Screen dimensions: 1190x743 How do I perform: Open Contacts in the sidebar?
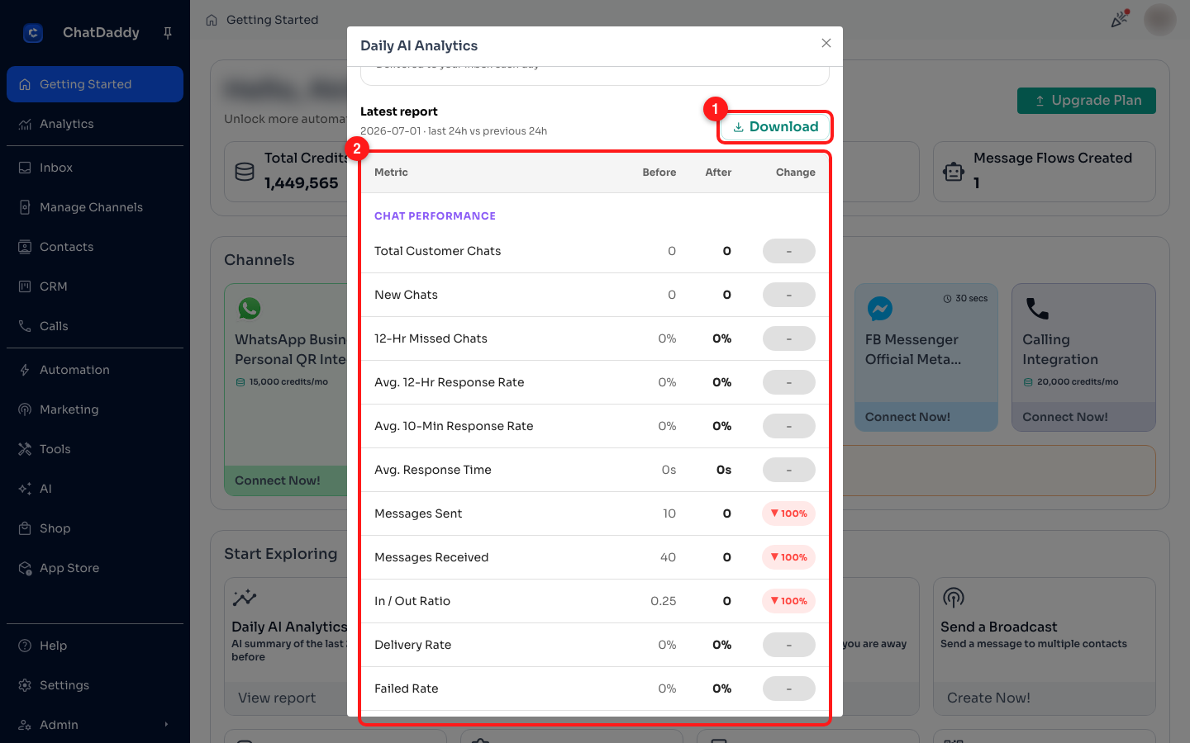pyautogui.click(x=95, y=247)
